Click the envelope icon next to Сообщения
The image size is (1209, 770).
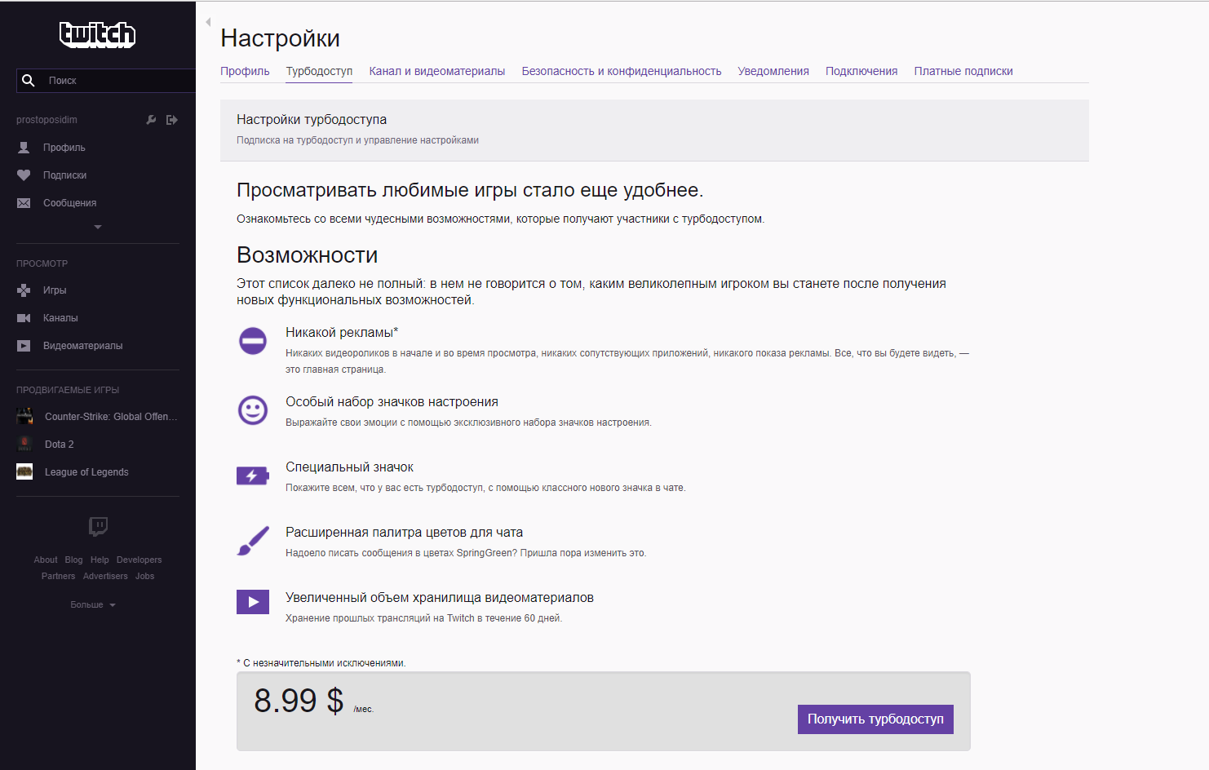[24, 203]
